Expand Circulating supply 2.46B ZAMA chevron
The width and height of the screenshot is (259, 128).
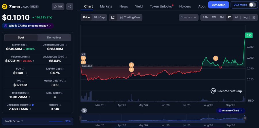31,109
